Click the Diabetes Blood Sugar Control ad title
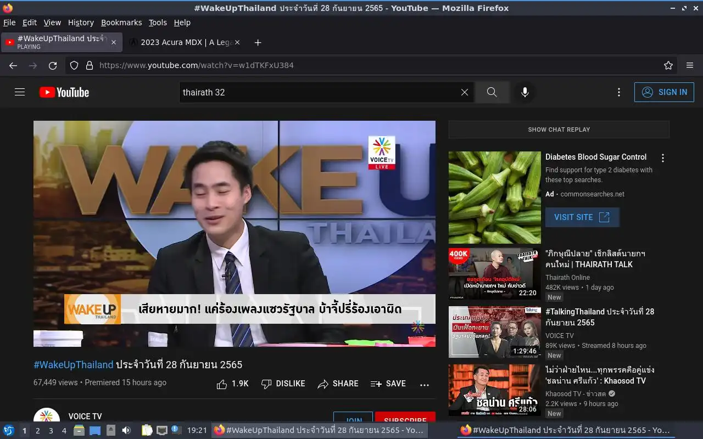The image size is (703, 439). tap(596, 157)
